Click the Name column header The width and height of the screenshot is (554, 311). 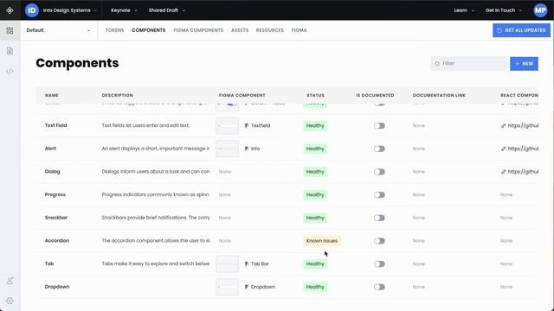click(52, 95)
